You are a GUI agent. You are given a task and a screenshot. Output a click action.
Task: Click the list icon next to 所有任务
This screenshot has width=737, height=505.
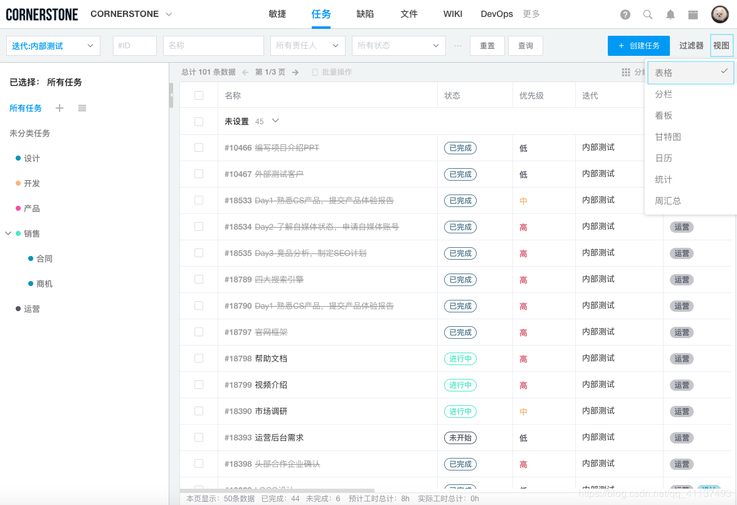[x=82, y=108]
